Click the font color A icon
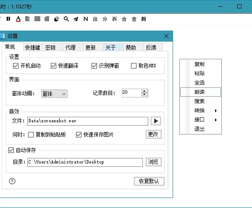This screenshot has height=208, width=252. click(18, 19)
